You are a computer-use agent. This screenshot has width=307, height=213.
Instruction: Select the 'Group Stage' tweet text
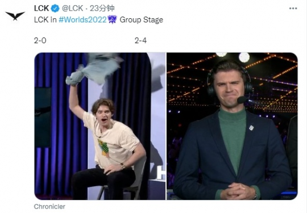pos(142,20)
